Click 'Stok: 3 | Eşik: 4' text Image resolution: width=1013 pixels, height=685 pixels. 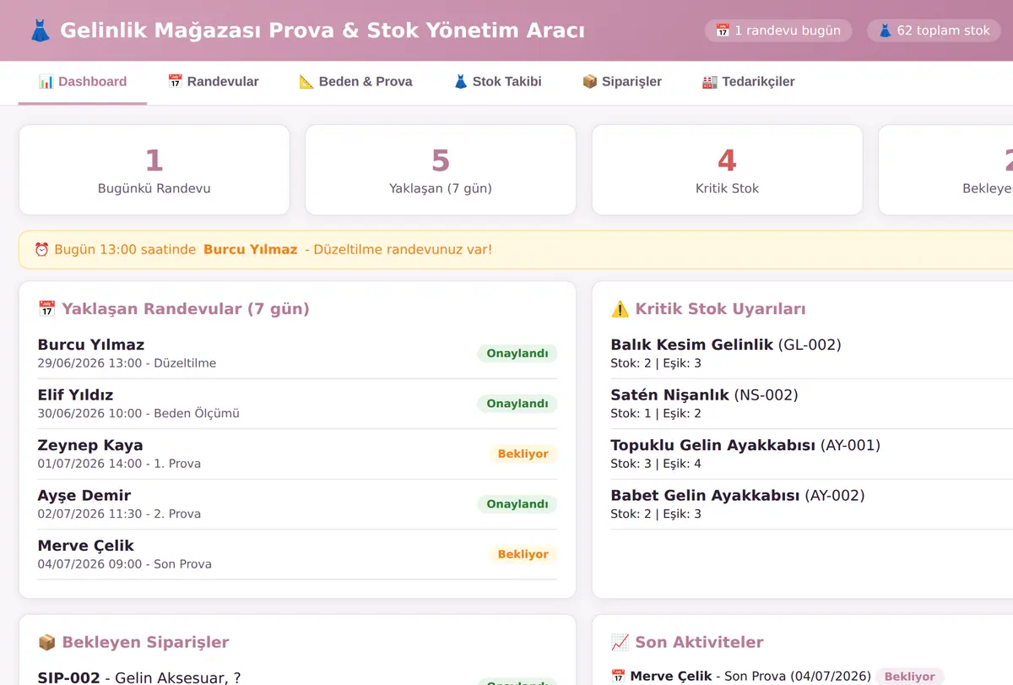point(656,464)
